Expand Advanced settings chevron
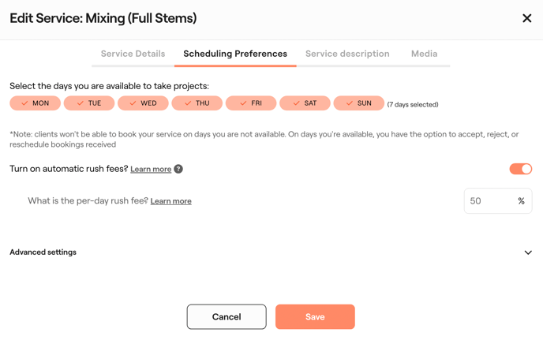Image resolution: width=543 pixels, height=340 pixels. point(528,252)
